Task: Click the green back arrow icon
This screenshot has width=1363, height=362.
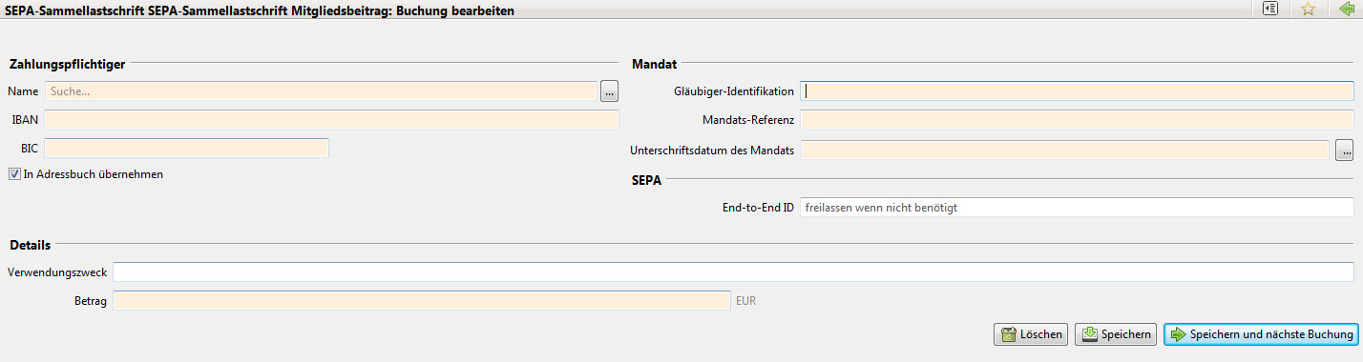Action: click(1347, 9)
